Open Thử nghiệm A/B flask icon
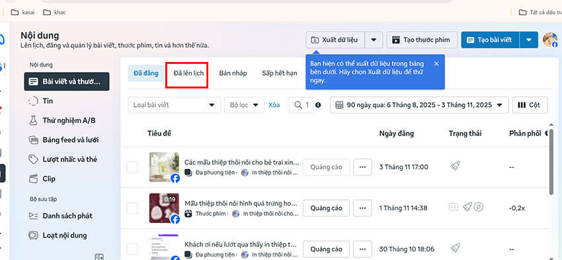The image size is (562, 260). coord(33,121)
